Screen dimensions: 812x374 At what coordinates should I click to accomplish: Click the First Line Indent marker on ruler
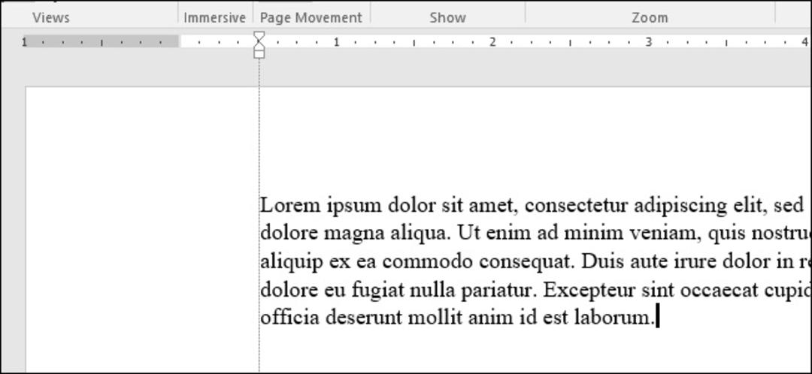259,36
